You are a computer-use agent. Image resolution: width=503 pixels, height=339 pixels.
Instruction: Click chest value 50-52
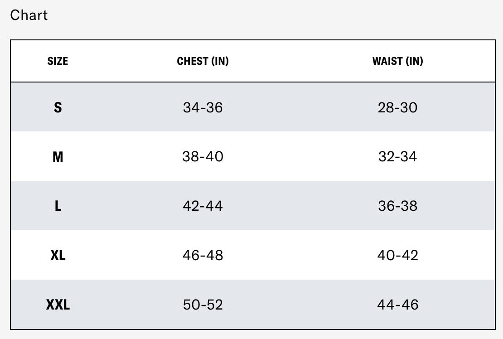coord(203,305)
